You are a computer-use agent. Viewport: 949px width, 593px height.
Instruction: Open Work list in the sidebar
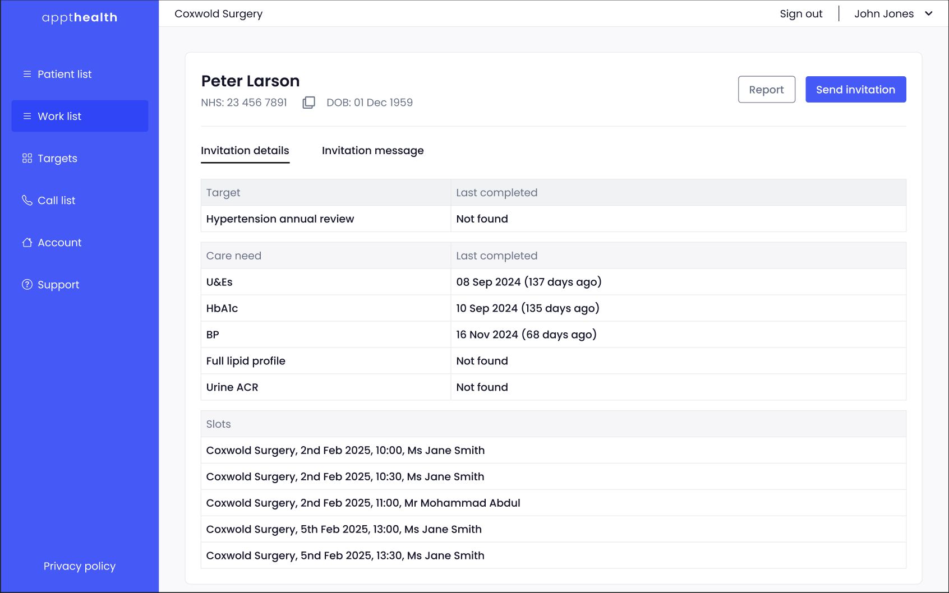point(80,116)
